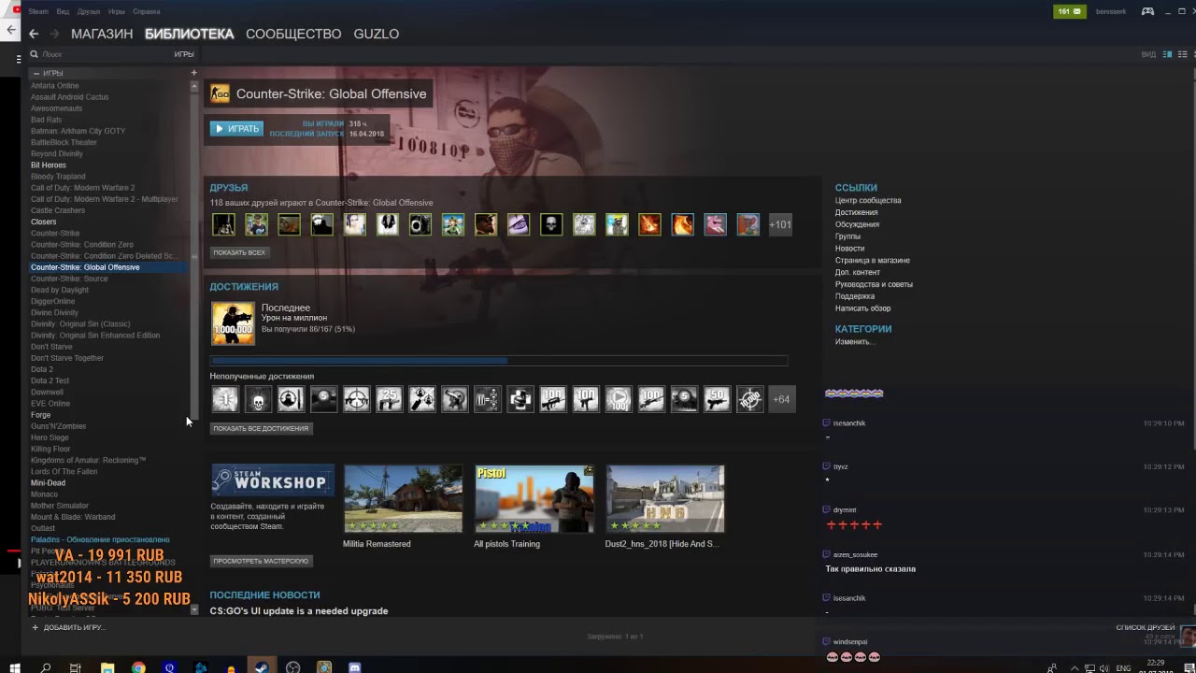Open the Достижения link under ССЫЛКИ
1196x673 pixels.
[x=856, y=212]
